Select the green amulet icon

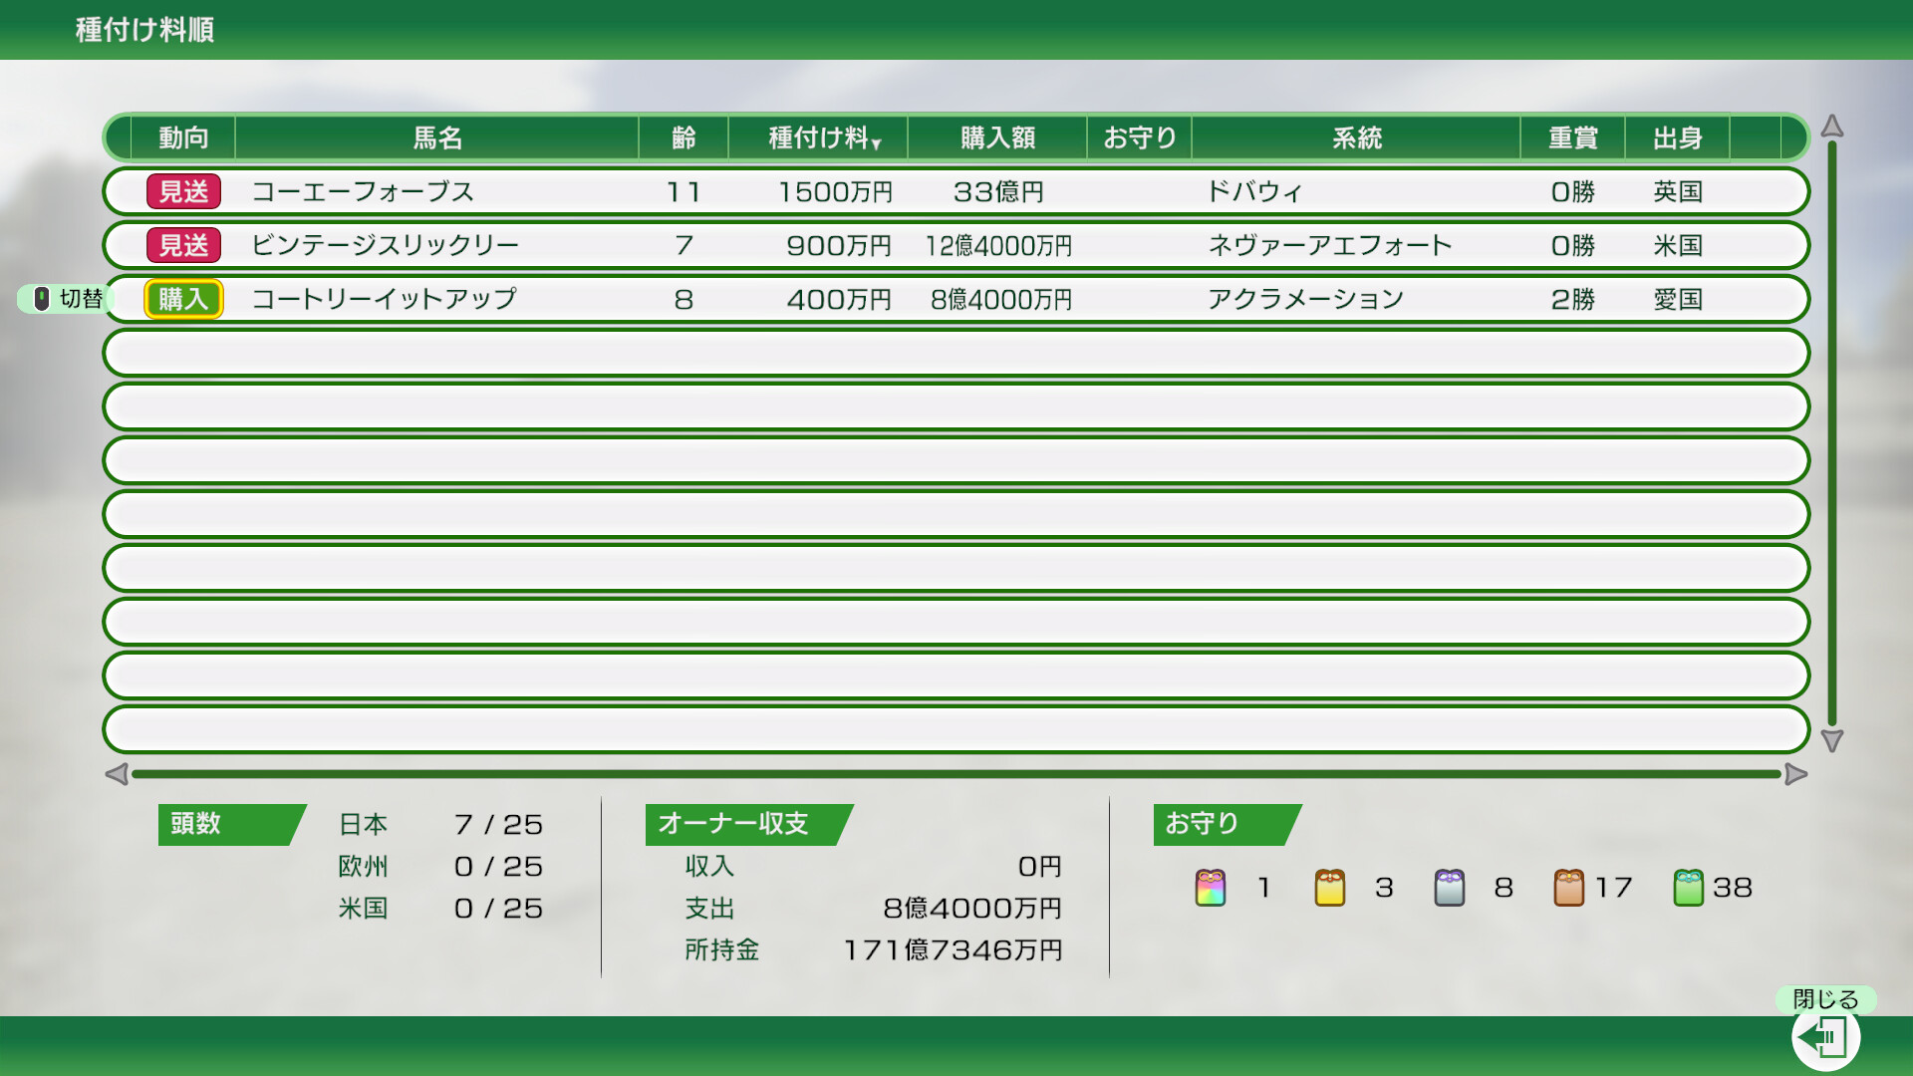click(x=1691, y=888)
